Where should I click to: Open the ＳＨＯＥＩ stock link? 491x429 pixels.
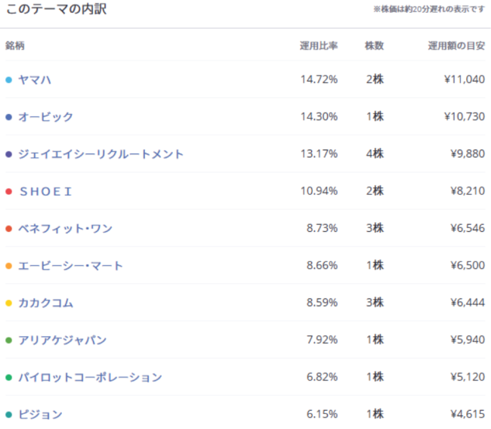click(45, 191)
